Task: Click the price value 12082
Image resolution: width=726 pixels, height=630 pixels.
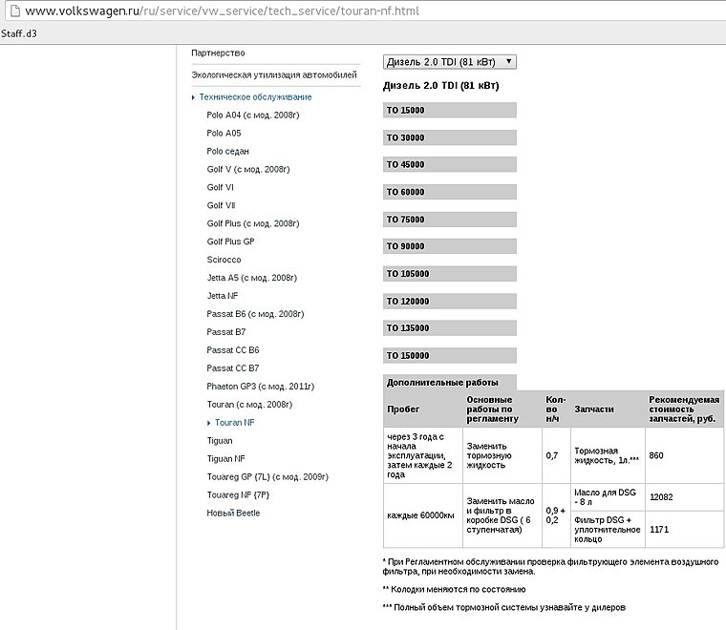Action: click(x=661, y=496)
